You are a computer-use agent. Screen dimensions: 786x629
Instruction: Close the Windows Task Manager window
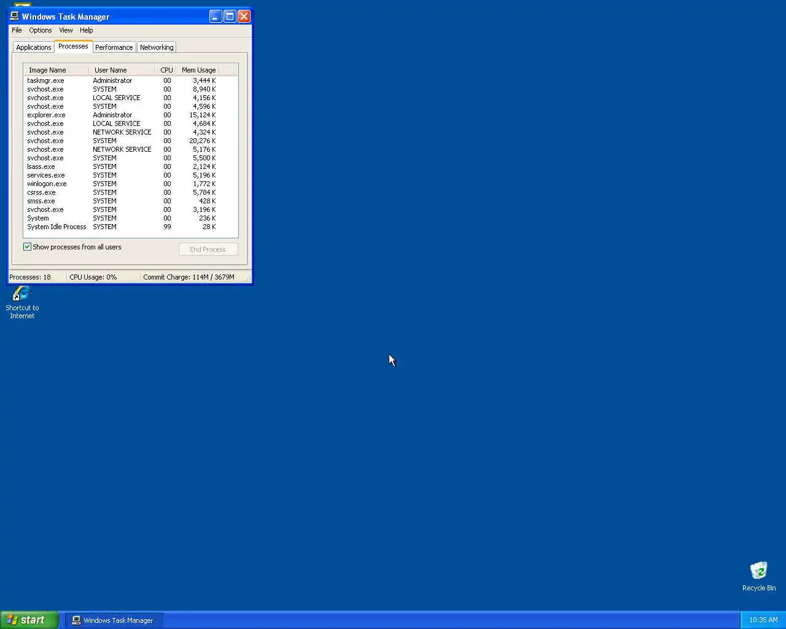(244, 17)
